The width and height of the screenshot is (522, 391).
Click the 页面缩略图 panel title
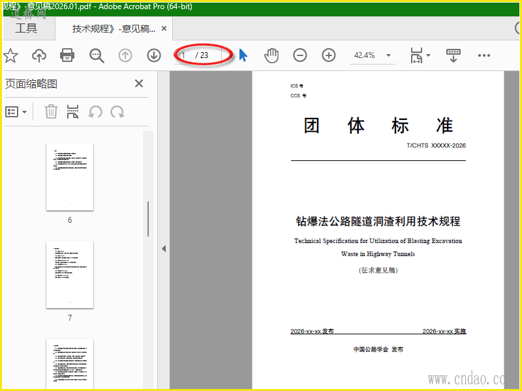click(31, 83)
